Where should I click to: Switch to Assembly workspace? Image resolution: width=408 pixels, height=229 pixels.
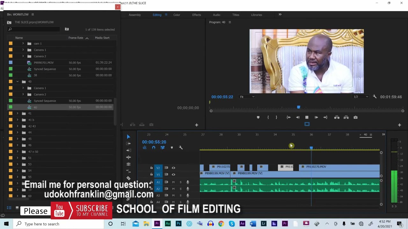[x=135, y=15]
